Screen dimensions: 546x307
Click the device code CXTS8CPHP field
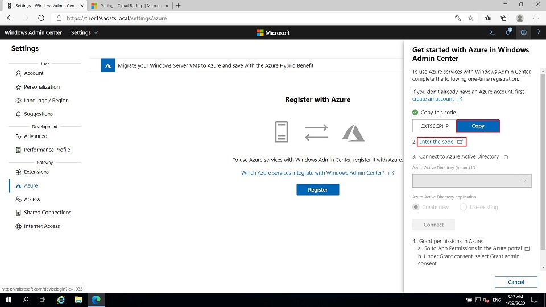tap(434, 126)
